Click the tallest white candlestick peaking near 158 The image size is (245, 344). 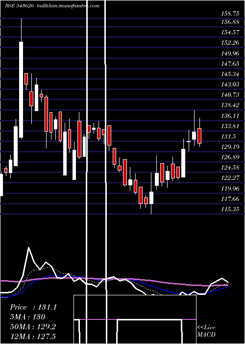click(21, 89)
